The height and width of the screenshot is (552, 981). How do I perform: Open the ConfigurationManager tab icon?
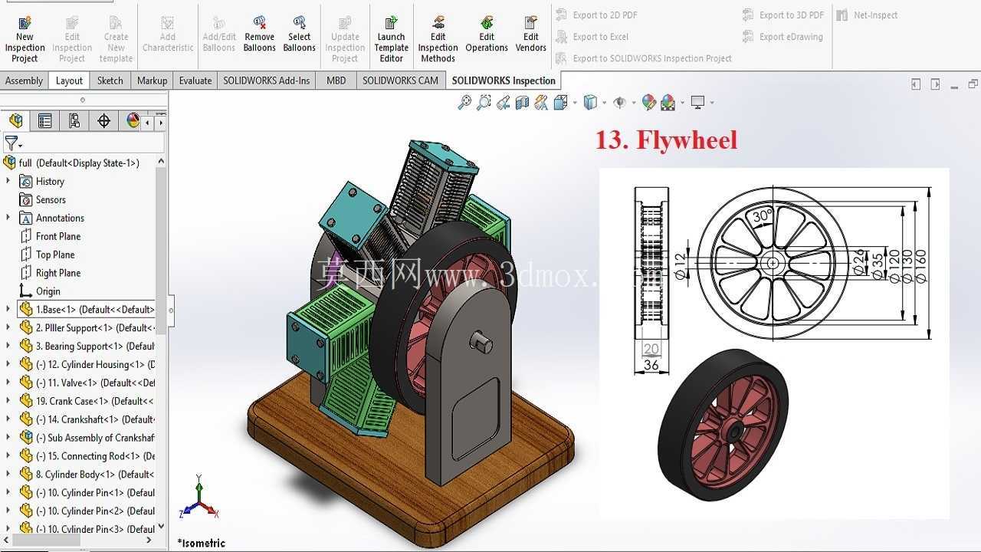tap(74, 120)
